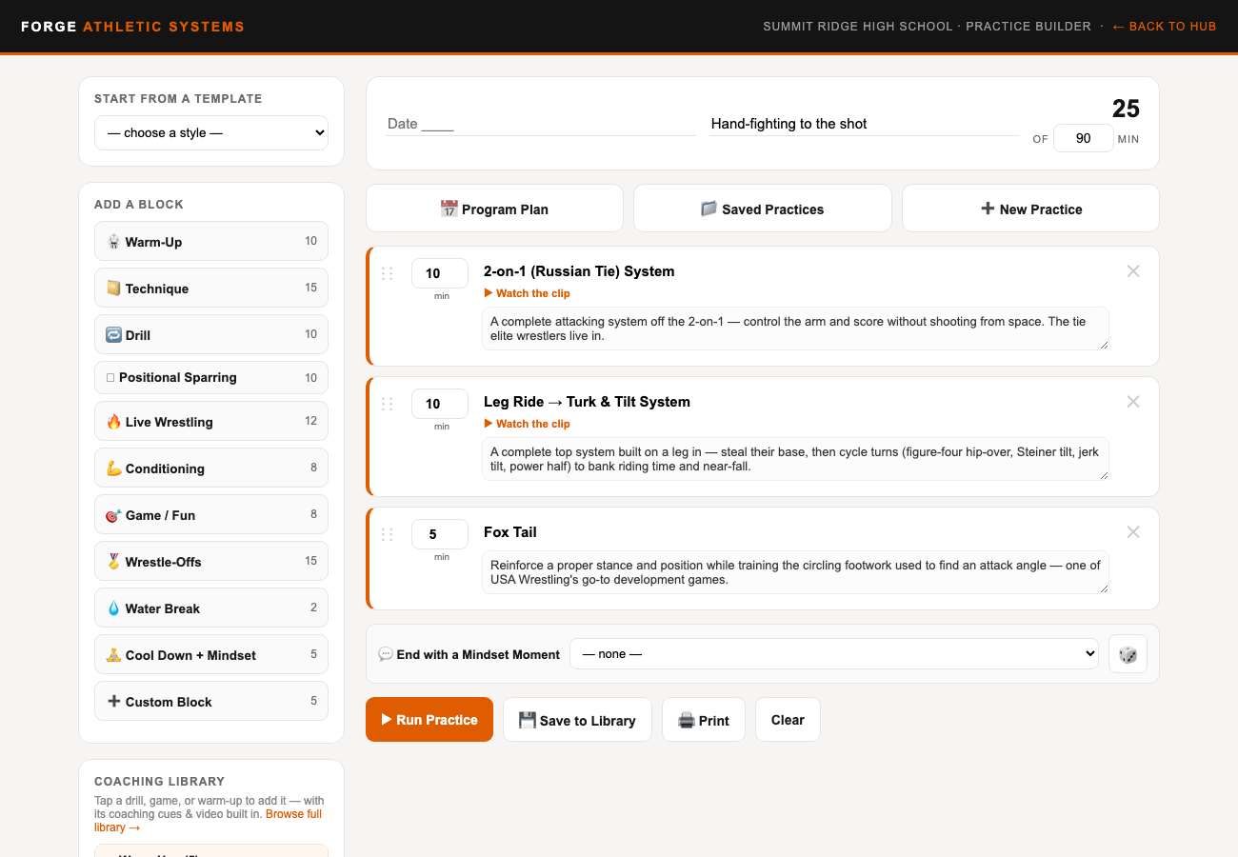This screenshot has width=1238, height=857.
Task: Watch the clip for 2-on-1 Russian Tie
Action: tap(527, 293)
